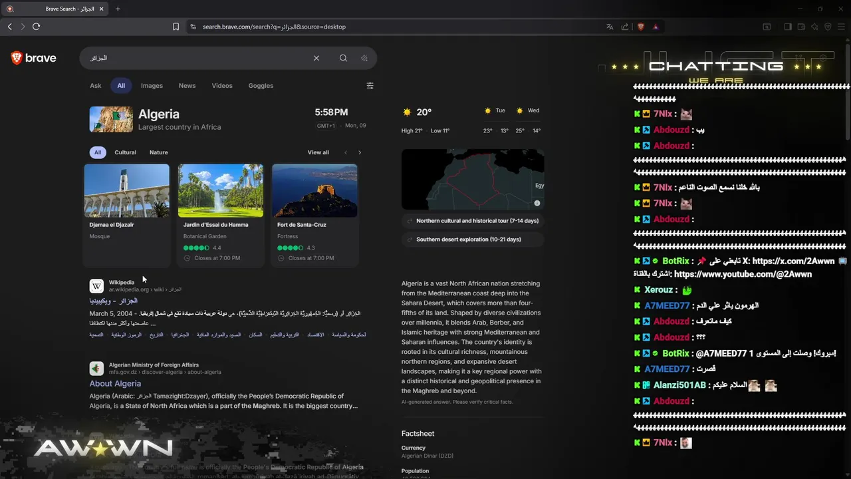Open the translate page icon in address bar
The height and width of the screenshot is (479, 851).
click(610, 27)
